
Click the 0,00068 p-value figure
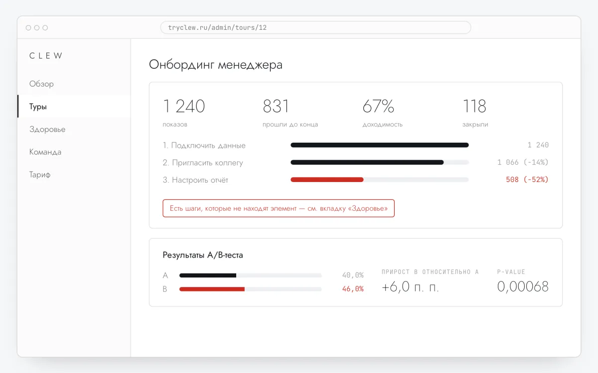click(523, 286)
